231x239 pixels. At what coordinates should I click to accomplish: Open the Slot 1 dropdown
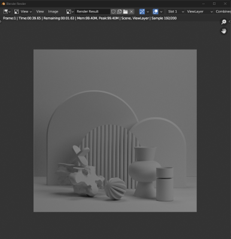(x=175, y=11)
